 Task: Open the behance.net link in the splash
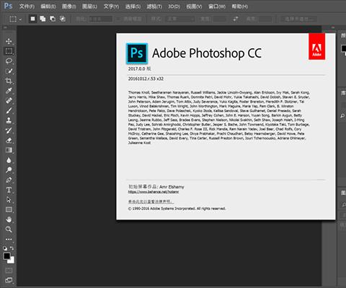[x=154, y=192]
